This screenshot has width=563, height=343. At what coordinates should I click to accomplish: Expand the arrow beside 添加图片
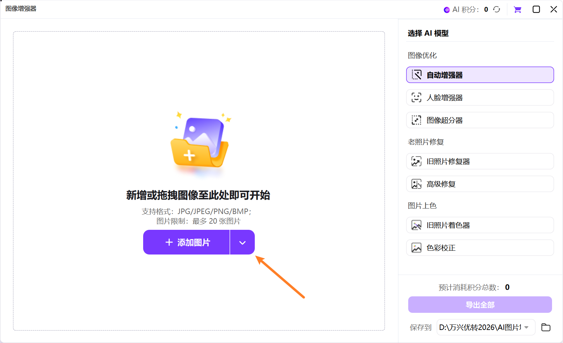(242, 242)
